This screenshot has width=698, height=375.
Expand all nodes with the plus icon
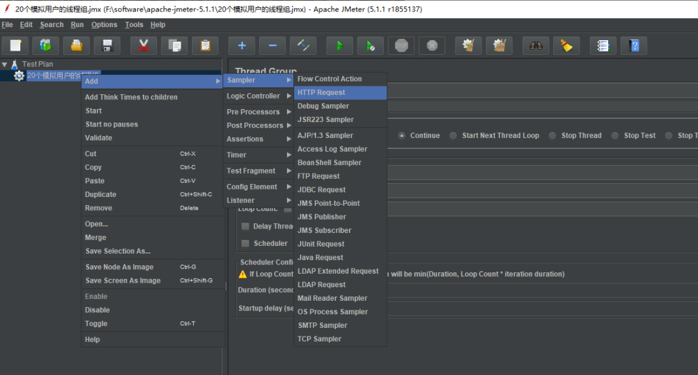(242, 45)
